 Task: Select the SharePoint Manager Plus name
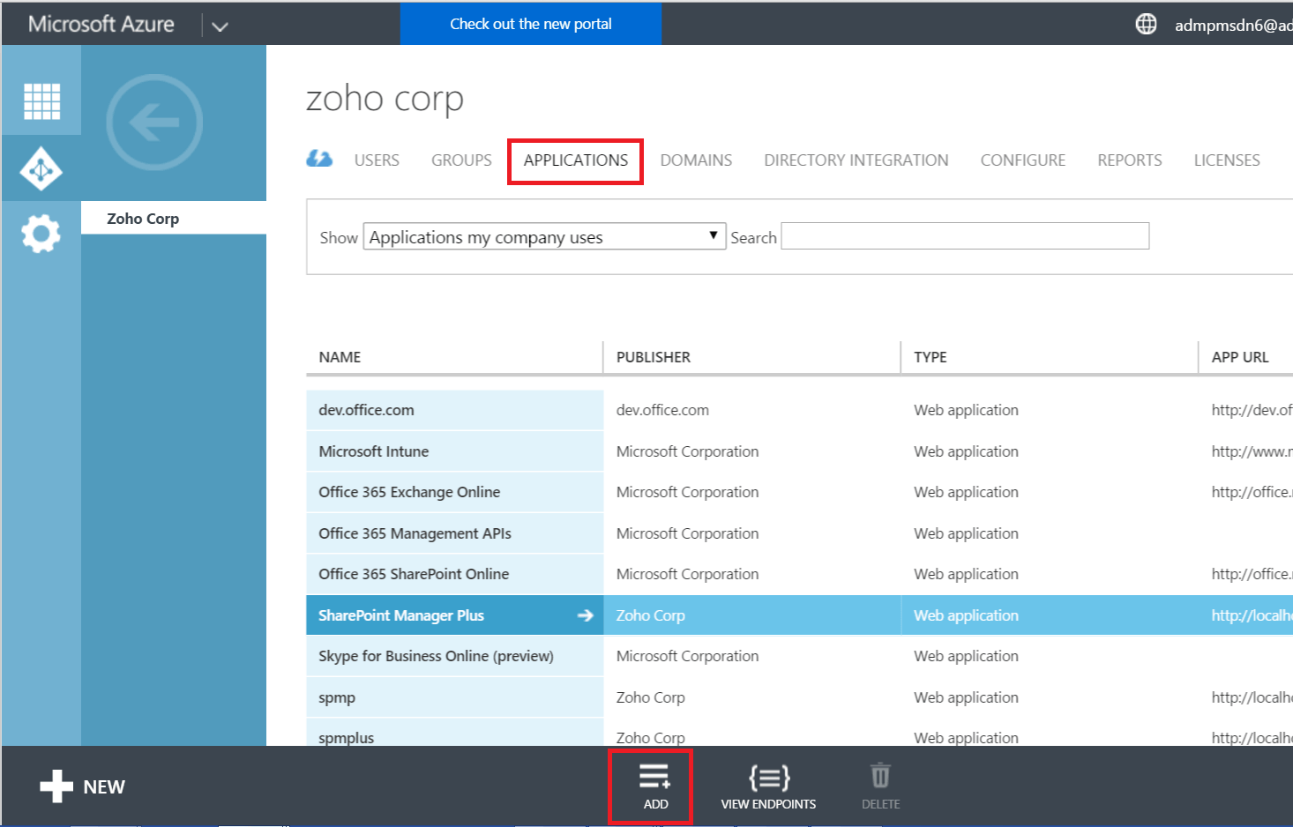point(401,615)
